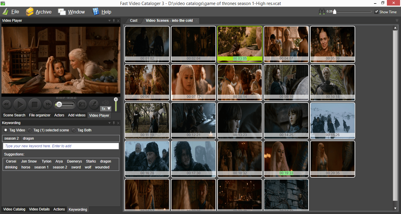Open the 1x playback speed dropdown
Image resolution: width=401 pixels, height=214 pixels.
106,108
